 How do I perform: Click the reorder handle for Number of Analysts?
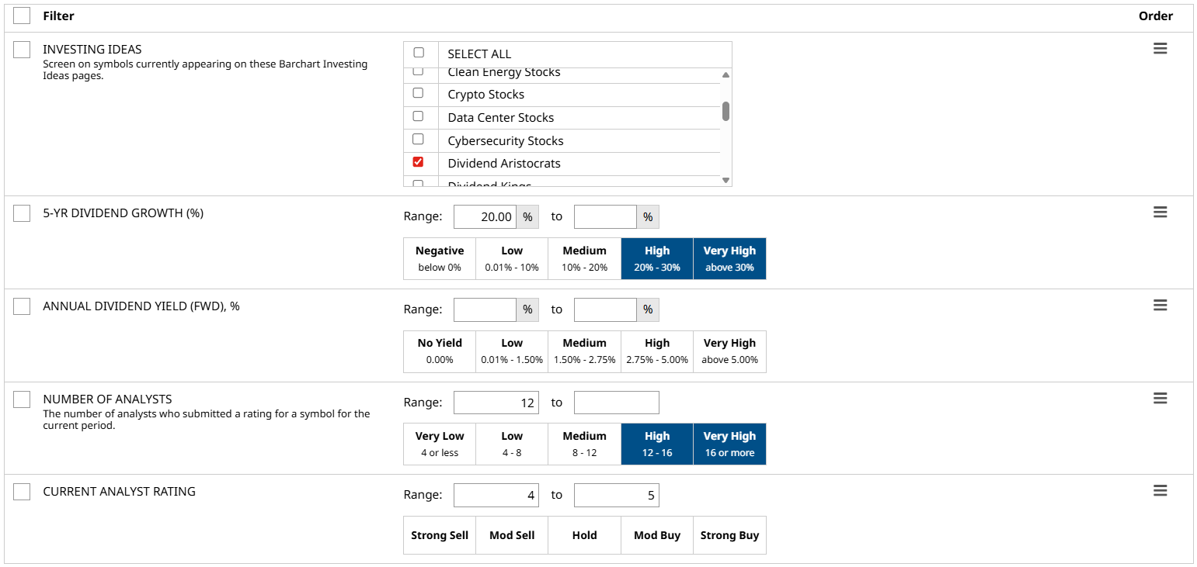coord(1160,398)
